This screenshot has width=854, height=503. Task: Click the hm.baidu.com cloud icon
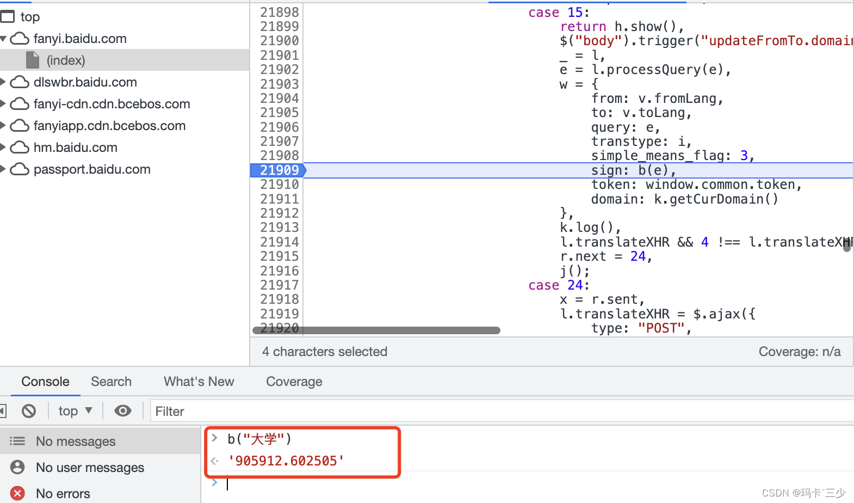(x=20, y=148)
